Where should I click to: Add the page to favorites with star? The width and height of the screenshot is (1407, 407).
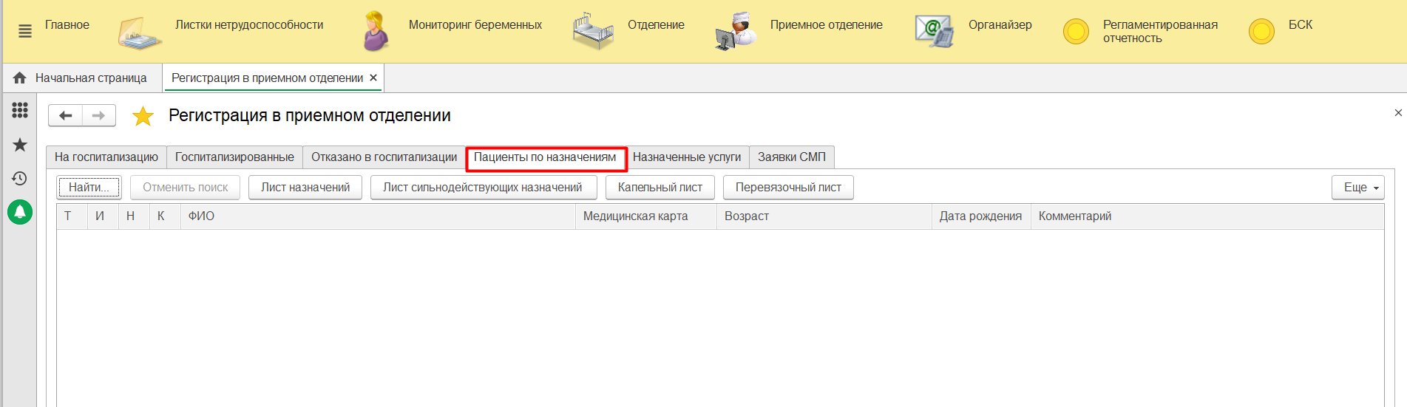[143, 116]
